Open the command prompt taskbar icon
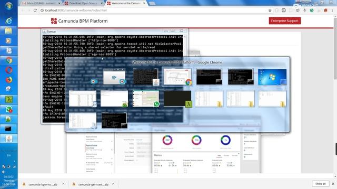Image resolution: width=337 pixels, height=189 pixels. click(x=8, y=129)
